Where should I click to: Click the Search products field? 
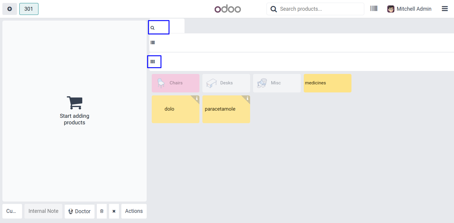pos(319,9)
